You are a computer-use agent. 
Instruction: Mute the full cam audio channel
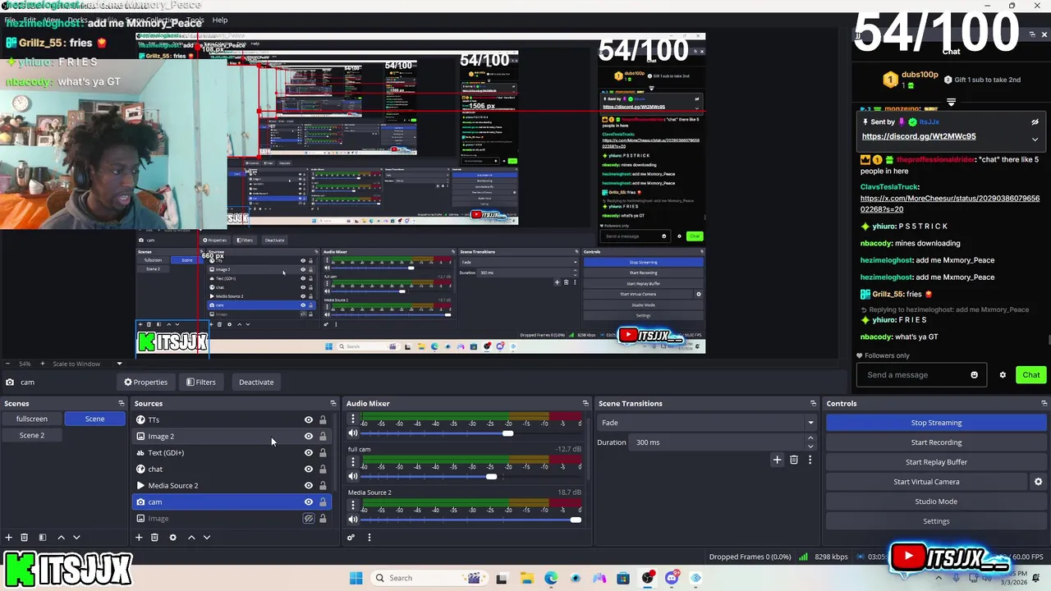pos(353,476)
